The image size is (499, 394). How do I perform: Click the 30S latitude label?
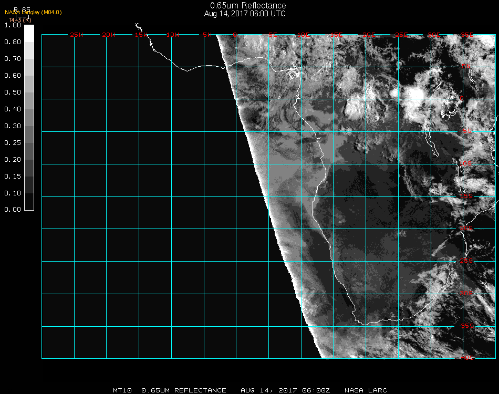click(x=466, y=294)
